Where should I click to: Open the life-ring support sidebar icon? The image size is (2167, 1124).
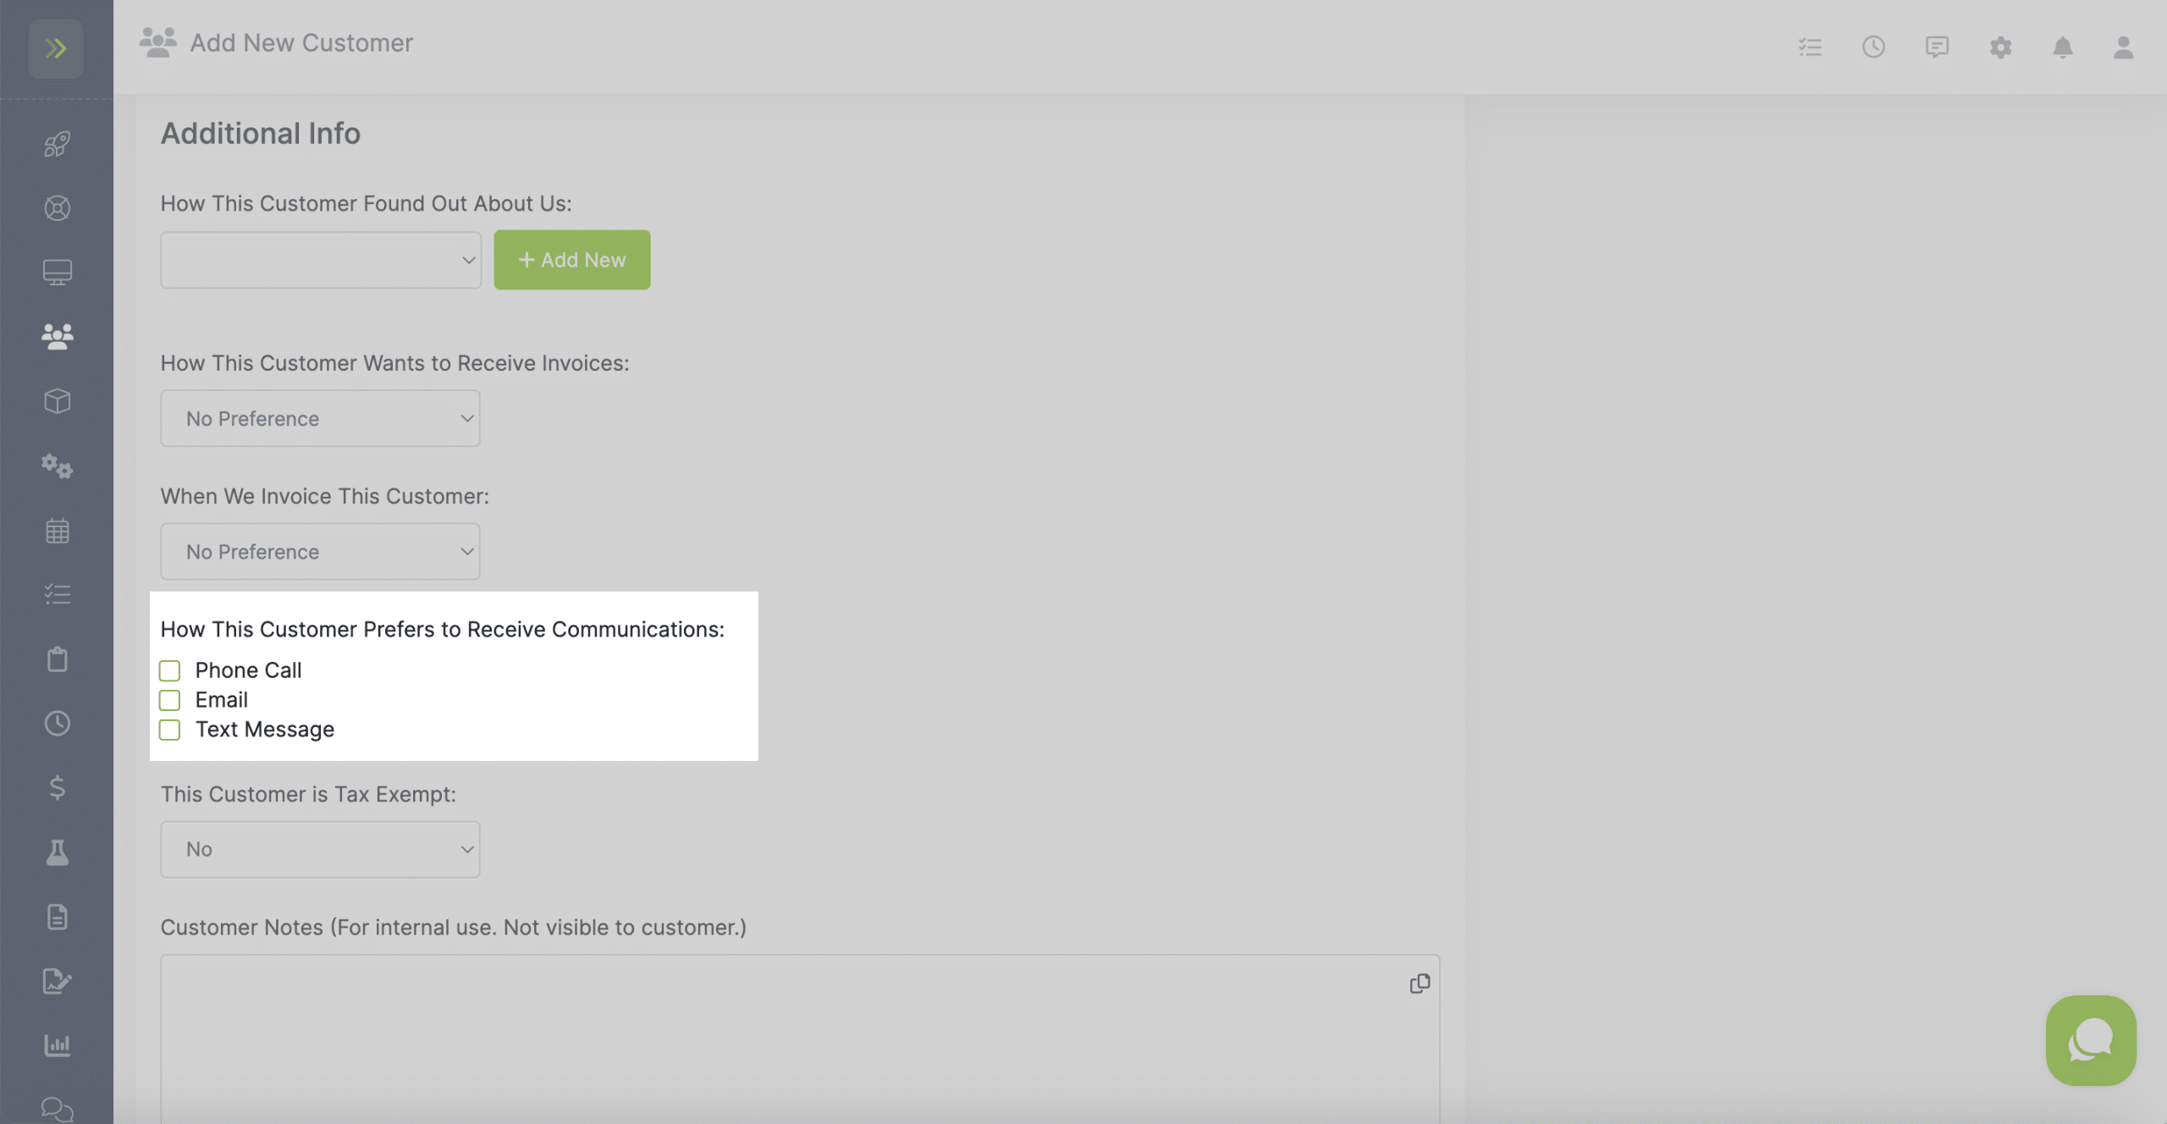point(57,208)
